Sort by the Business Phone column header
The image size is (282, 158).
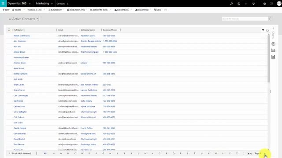click(110, 30)
